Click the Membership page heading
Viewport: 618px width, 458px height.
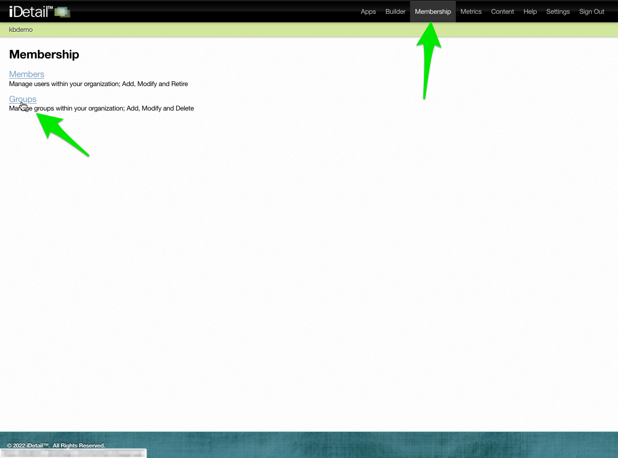44,54
